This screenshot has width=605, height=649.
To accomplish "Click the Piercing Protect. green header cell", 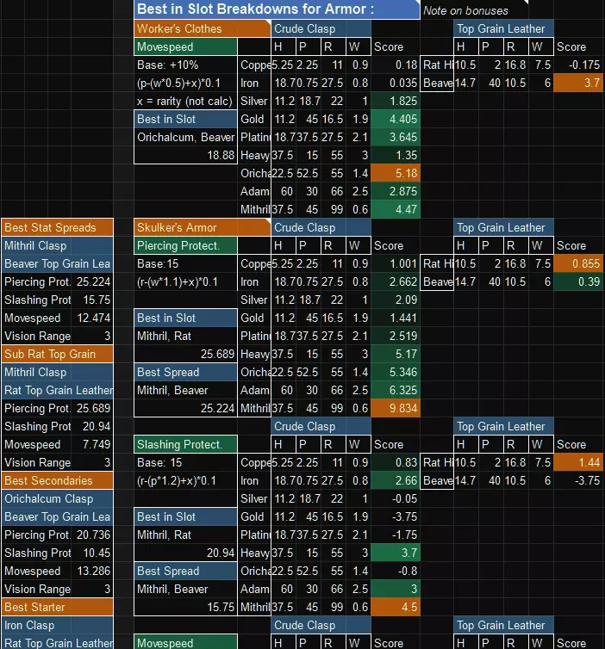I will click(185, 245).
